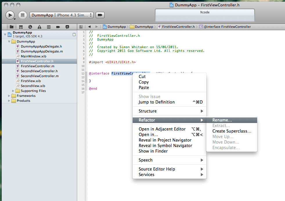Choose Jump to Definition
The width and height of the screenshot is (285, 201).
click(x=169, y=102)
